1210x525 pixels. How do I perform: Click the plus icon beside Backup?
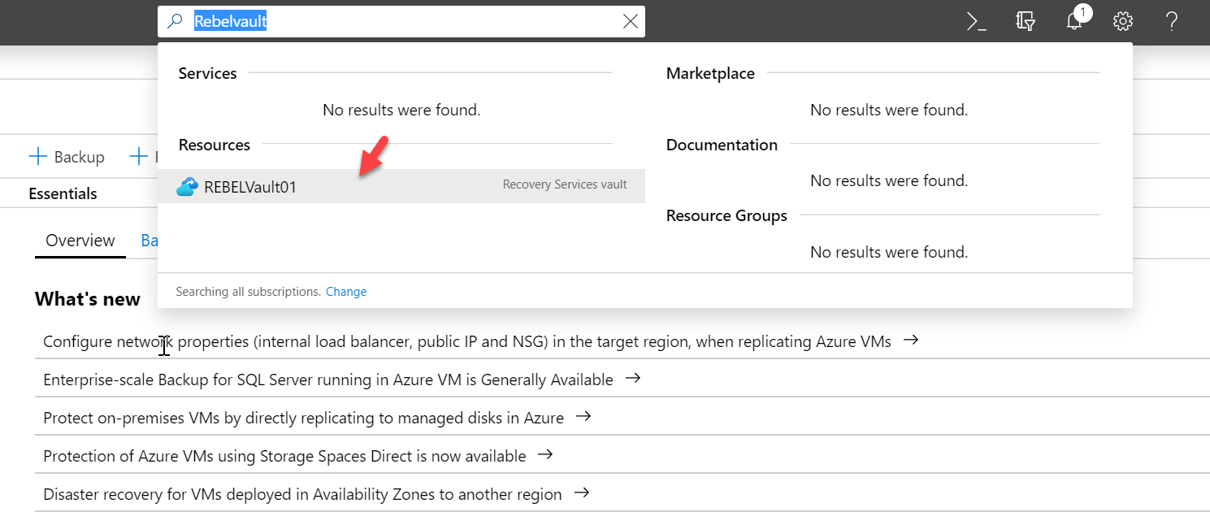pos(38,157)
